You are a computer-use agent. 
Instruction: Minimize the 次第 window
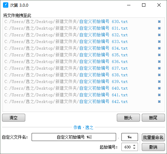[x=129, y=5]
